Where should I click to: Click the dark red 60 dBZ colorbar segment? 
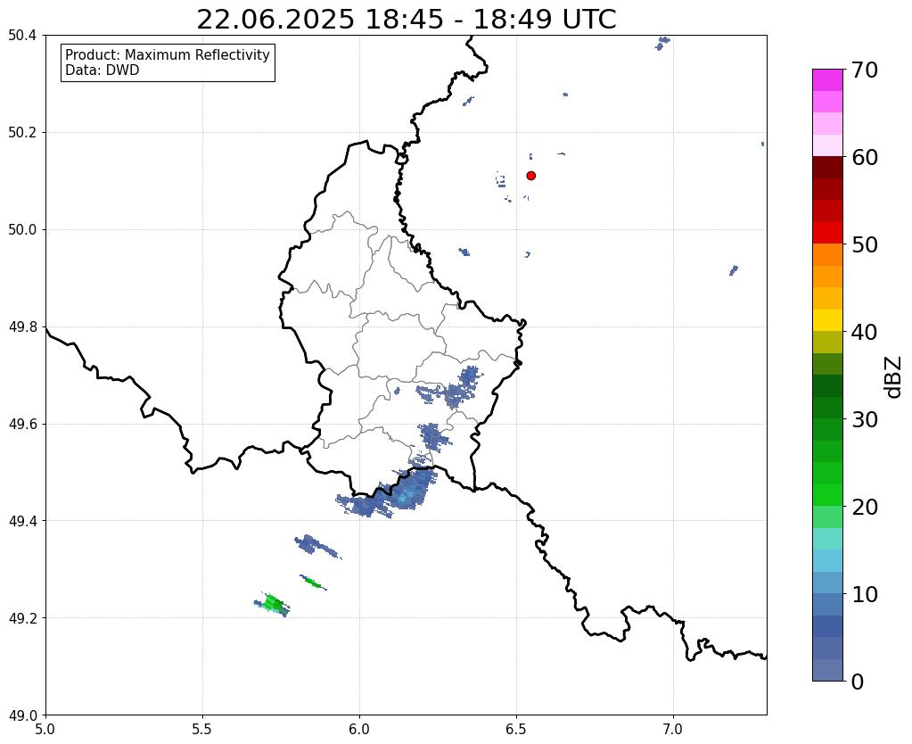coord(827,167)
